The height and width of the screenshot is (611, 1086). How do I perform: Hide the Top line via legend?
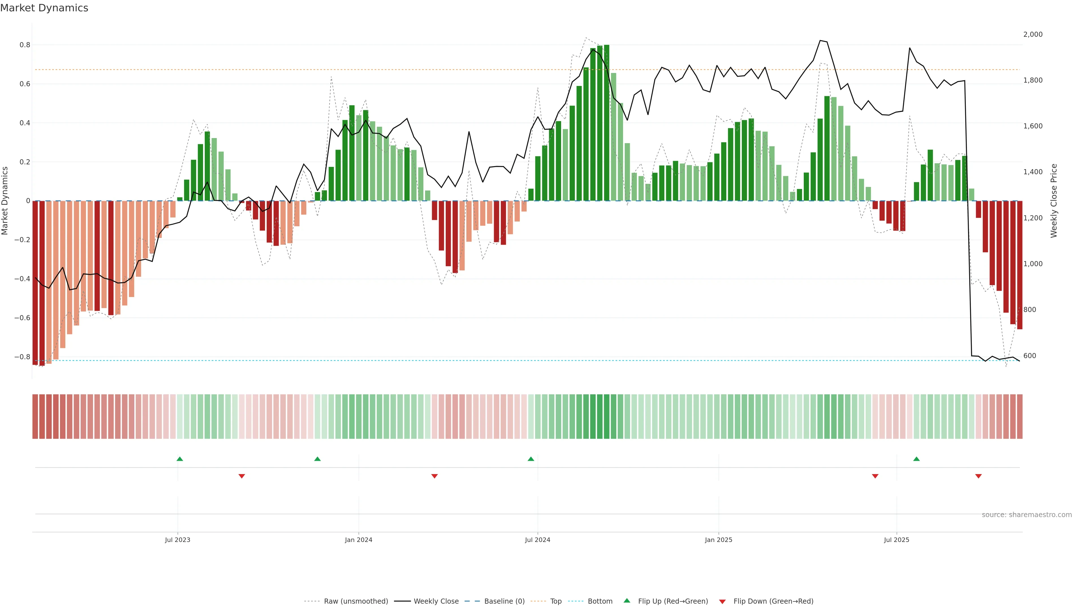tap(556, 601)
